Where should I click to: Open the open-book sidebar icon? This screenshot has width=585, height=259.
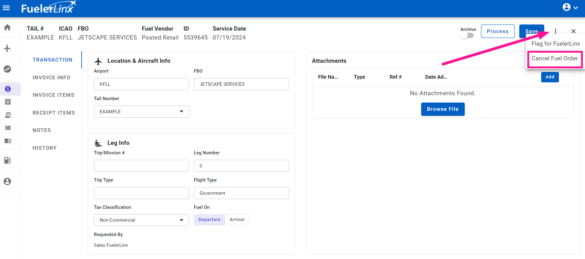(8, 141)
